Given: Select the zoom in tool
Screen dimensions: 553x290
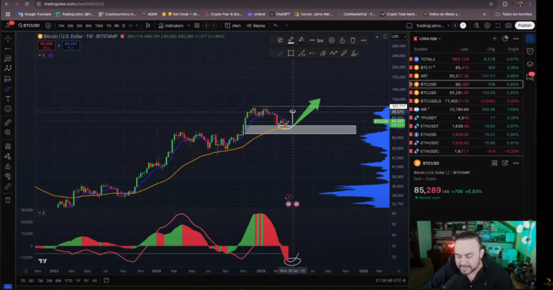Looking at the screenshot, I should pos(8,133).
